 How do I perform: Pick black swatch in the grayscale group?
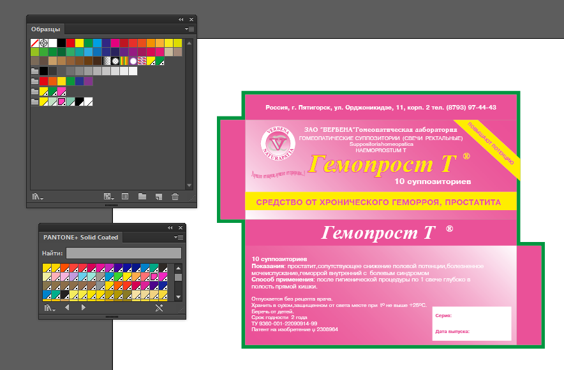pyautogui.click(x=43, y=71)
